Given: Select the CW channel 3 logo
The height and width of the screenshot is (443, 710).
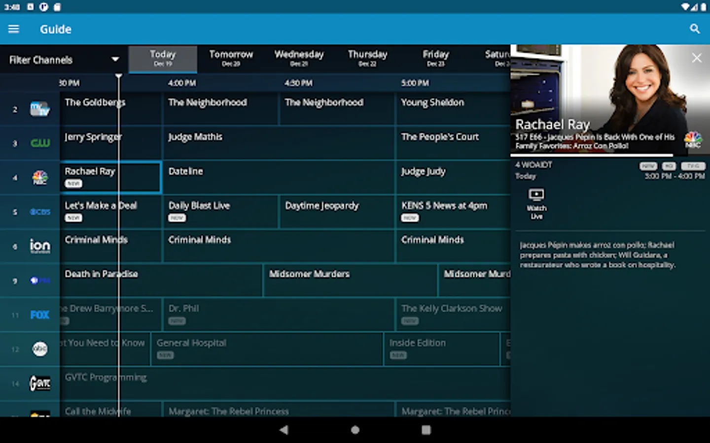Looking at the screenshot, I should (x=40, y=143).
